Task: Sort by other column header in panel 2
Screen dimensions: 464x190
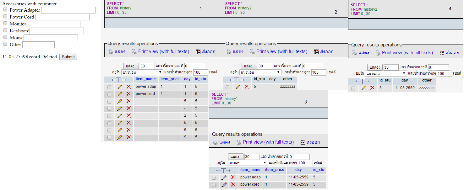Action: 287,79
